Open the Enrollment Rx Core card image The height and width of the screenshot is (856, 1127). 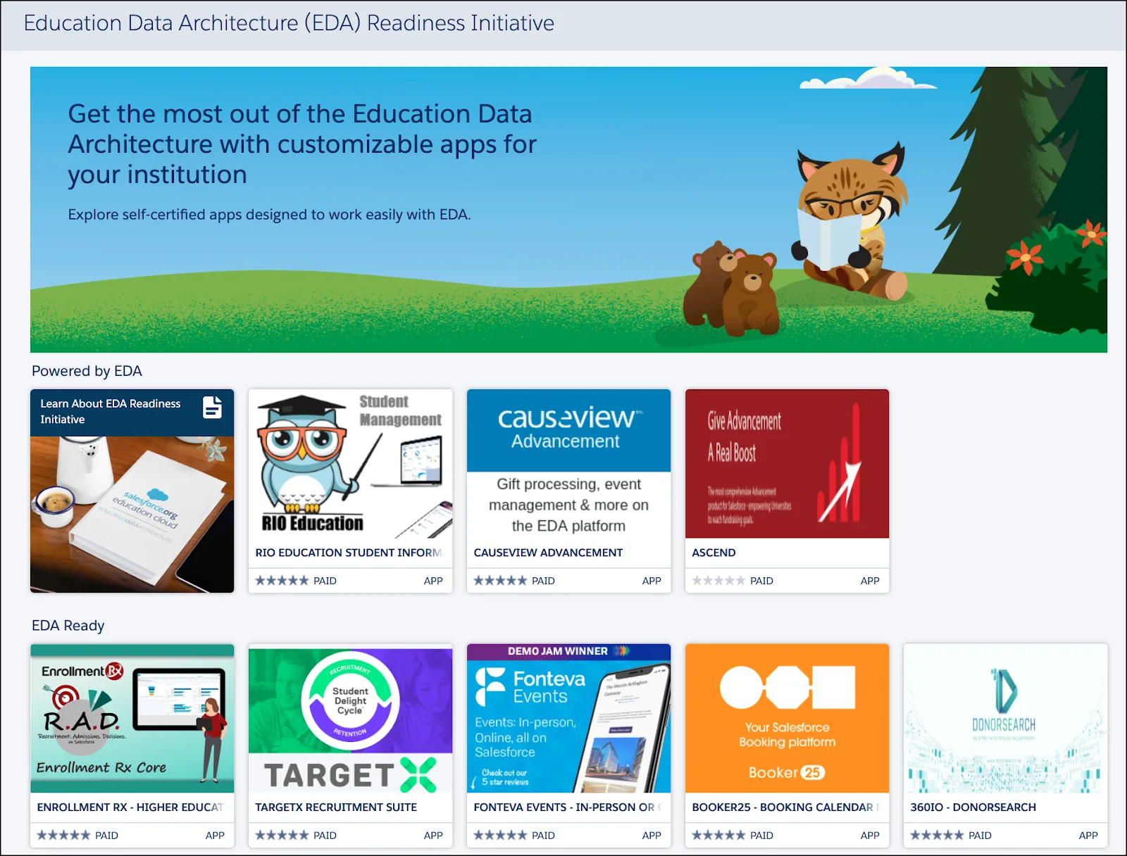point(132,719)
